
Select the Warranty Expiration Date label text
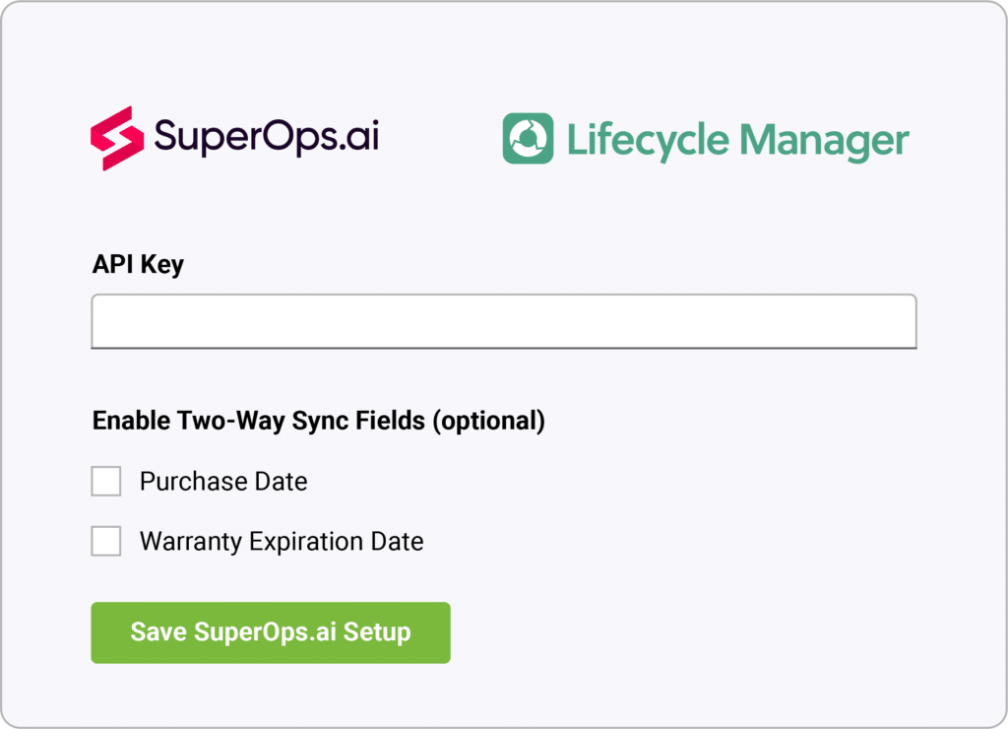[x=283, y=541]
